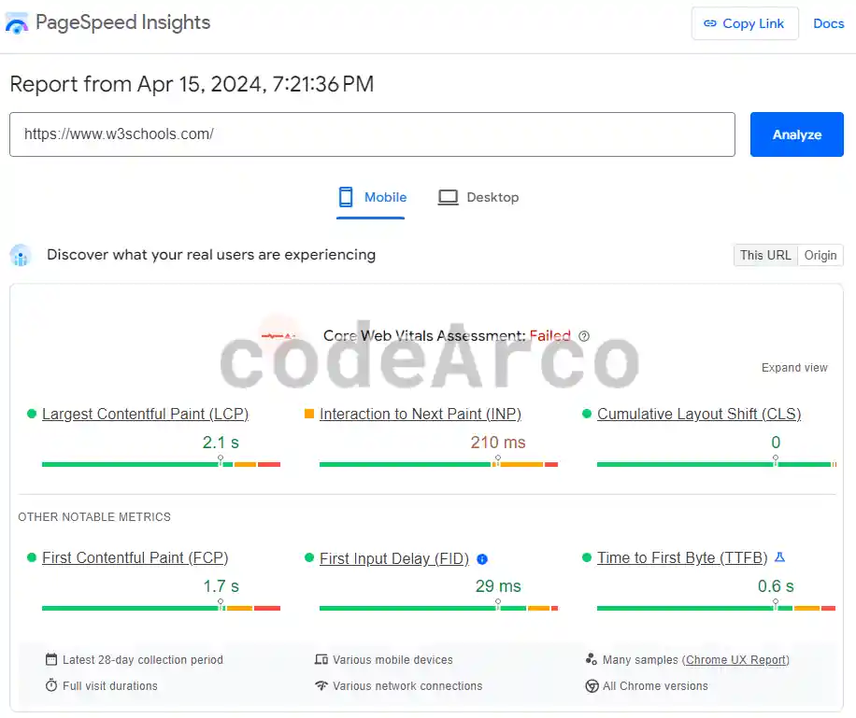
Task: Open the Largest Contentful Paint (LCP) link
Action: (145, 415)
